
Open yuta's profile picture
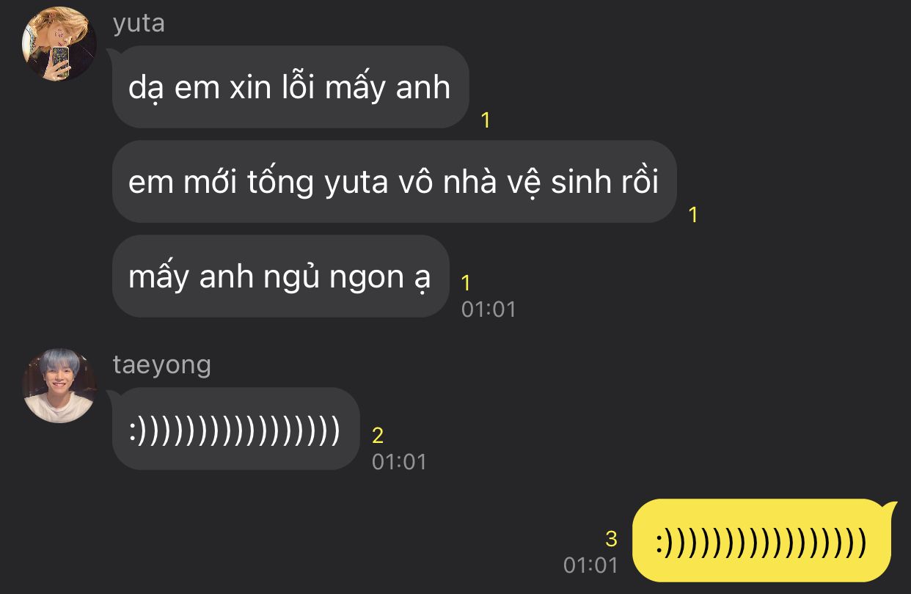point(59,45)
